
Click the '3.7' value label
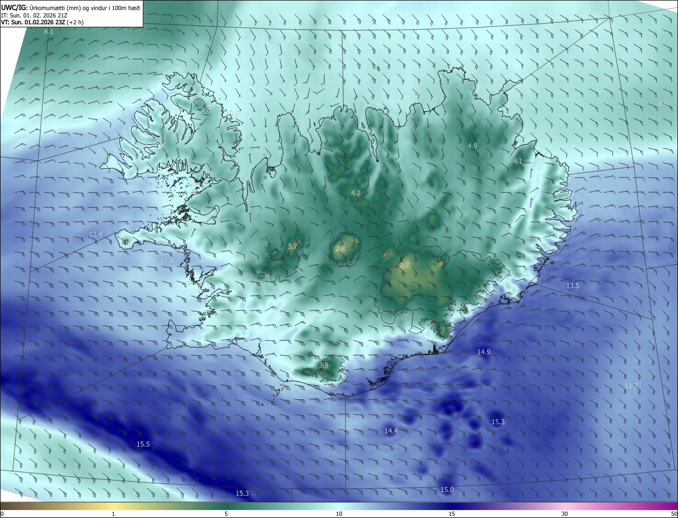click(x=292, y=246)
